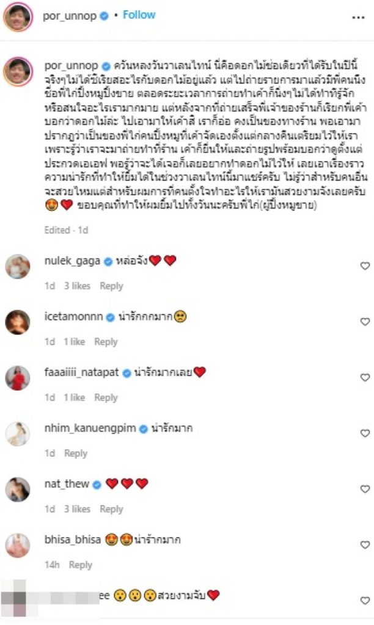Screen dimensions: 374x625
Task: Like nhim_kanuengpim's comment heart icon
Action: (x=365, y=433)
